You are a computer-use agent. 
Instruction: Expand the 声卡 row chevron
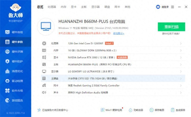(181, 93)
